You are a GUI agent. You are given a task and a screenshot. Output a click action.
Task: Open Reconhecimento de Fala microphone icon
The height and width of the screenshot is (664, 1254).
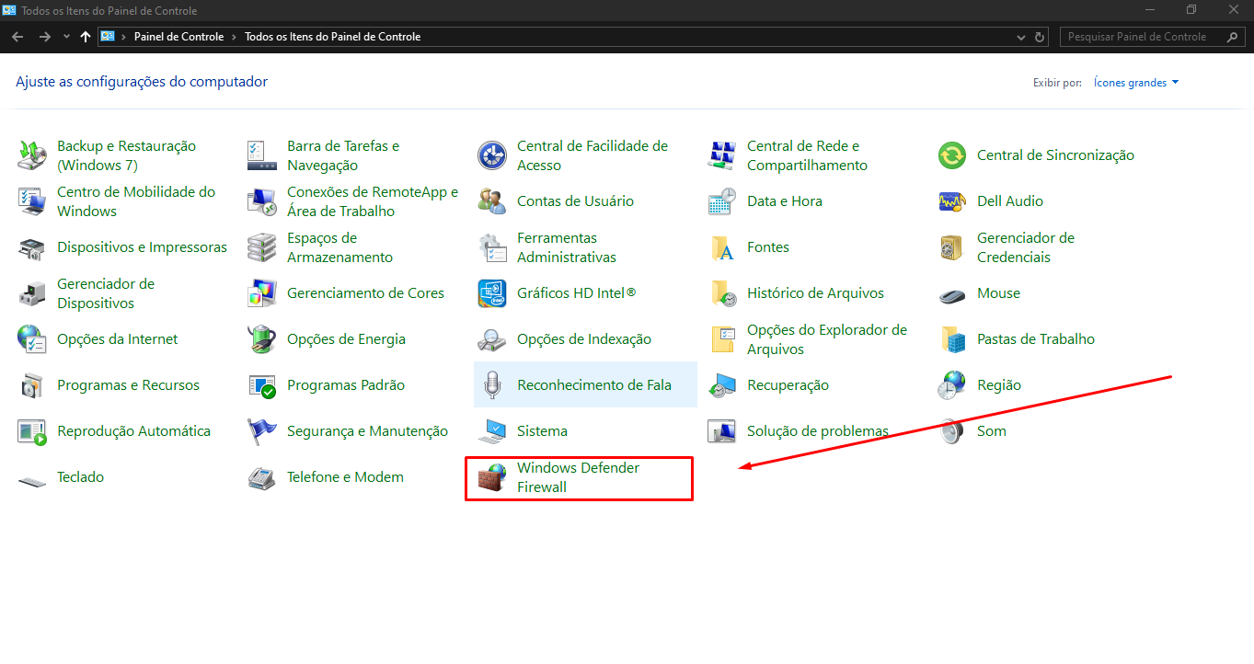pyautogui.click(x=492, y=385)
